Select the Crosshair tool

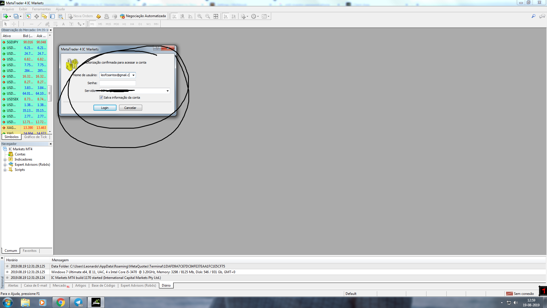(14, 24)
